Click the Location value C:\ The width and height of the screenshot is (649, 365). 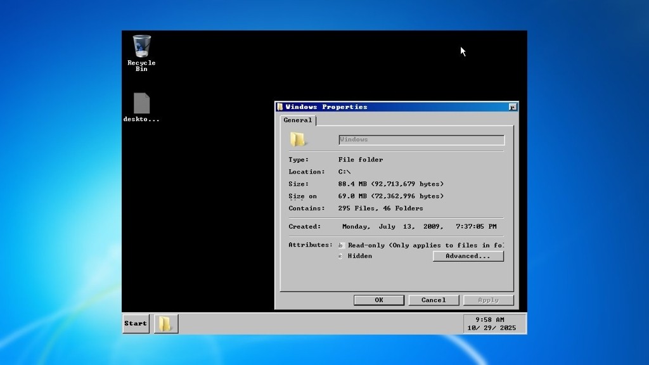pos(345,172)
